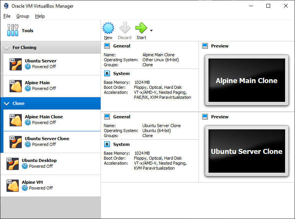Select the Ubuntu Desktop VM icon
Image resolution: width=295 pixels, height=219 pixels.
(13, 163)
